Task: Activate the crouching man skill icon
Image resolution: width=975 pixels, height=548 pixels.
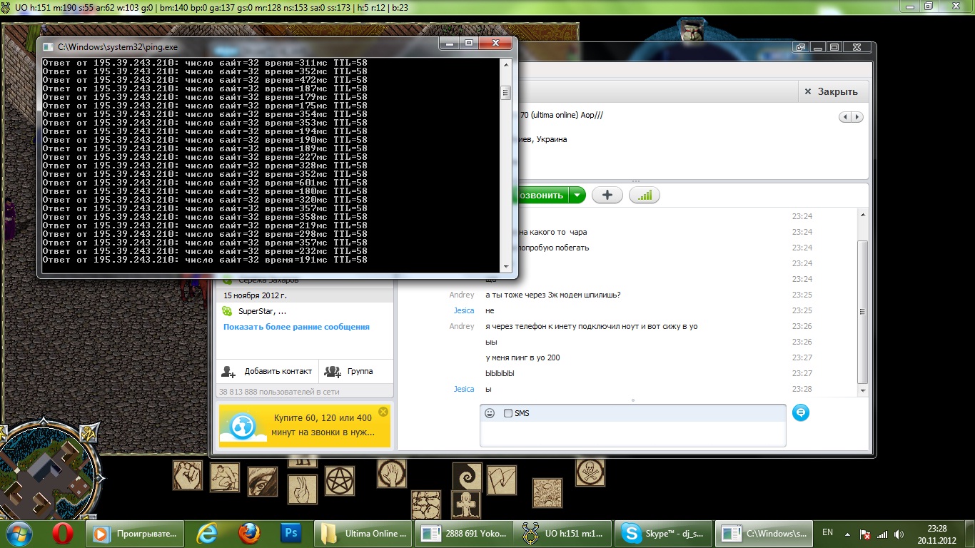Action: [x=226, y=478]
